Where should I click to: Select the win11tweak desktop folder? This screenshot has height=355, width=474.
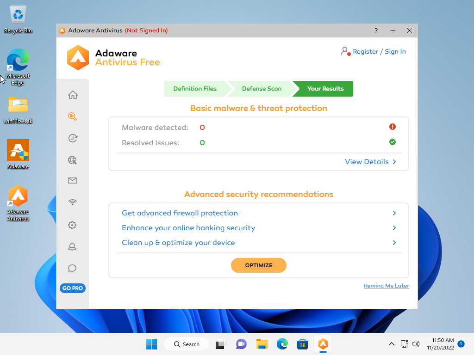point(18,110)
